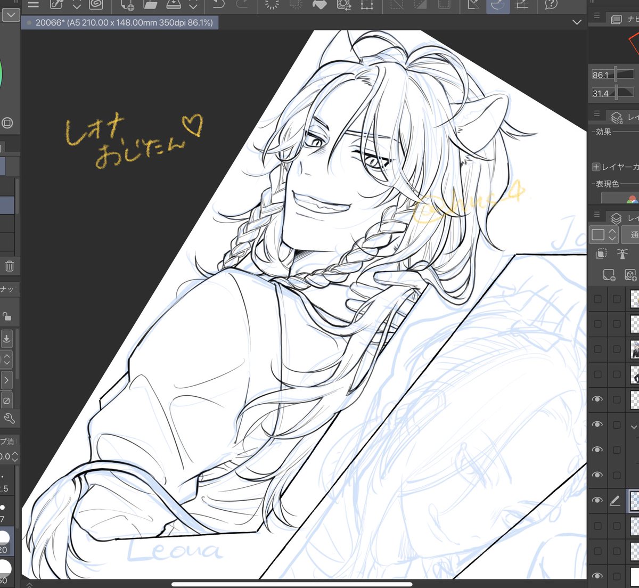Open dropdown arrow beside the pen-on-page toolbar icon
Image resolution: width=639 pixels, height=588 pixels.
(x=76, y=5)
